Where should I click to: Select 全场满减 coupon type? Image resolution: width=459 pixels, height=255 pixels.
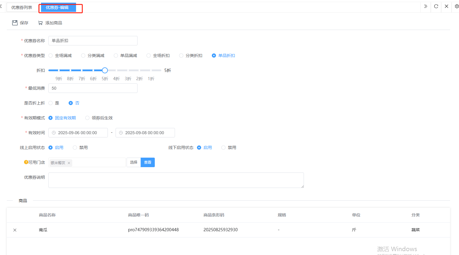[x=51, y=56]
